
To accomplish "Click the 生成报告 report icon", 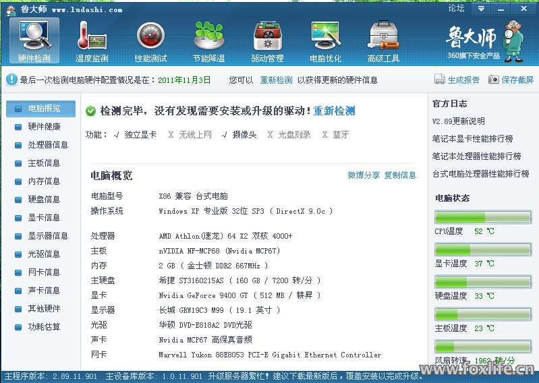I will pos(439,80).
